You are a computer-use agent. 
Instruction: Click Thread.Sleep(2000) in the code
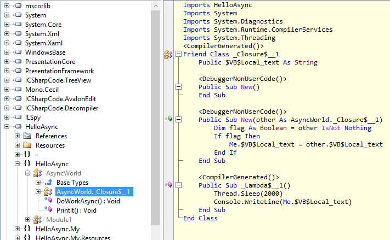pyautogui.click(x=248, y=194)
